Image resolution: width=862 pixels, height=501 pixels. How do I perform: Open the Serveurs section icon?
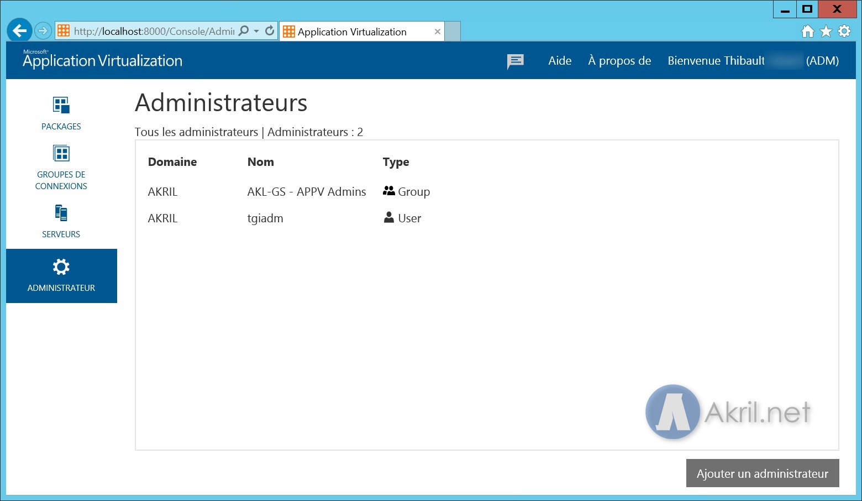[61, 213]
